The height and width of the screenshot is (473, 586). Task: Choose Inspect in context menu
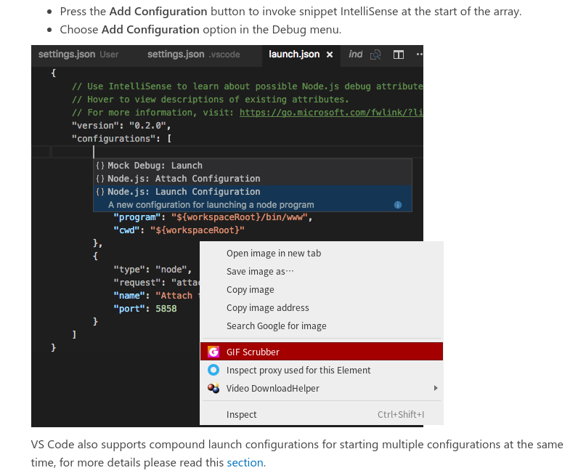click(x=322, y=414)
